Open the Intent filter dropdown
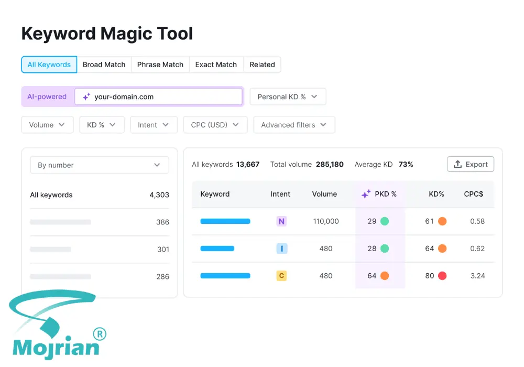The image size is (524, 367). click(x=154, y=125)
